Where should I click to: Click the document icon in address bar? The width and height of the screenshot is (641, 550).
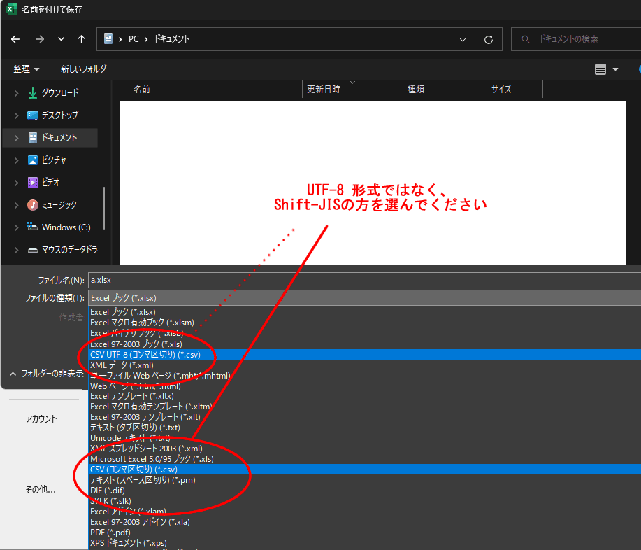coord(108,39)
